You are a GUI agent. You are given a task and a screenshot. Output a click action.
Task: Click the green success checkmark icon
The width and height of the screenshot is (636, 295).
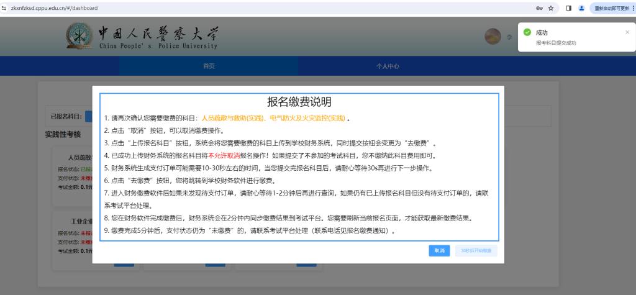click(x=527, y=32)
